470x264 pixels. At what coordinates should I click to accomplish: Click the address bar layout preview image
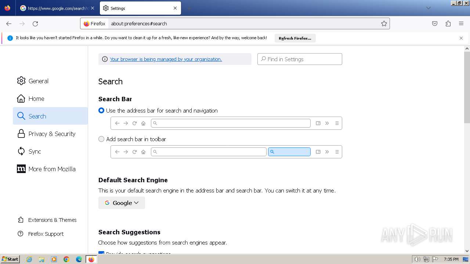coord(226,123)
